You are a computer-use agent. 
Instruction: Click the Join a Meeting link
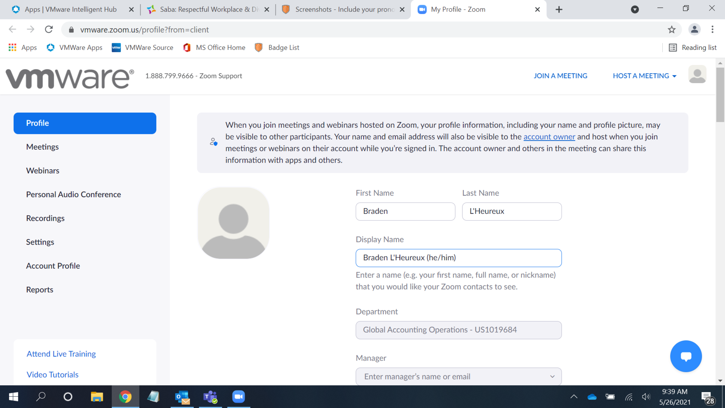click(x=560, y=76)
